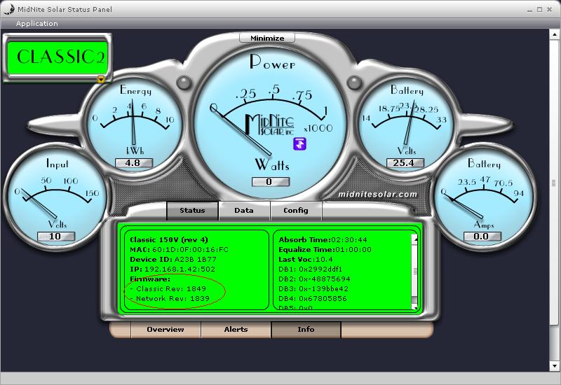Maximize the MidNite Solar Status Panel window

[x=539, y=10]
